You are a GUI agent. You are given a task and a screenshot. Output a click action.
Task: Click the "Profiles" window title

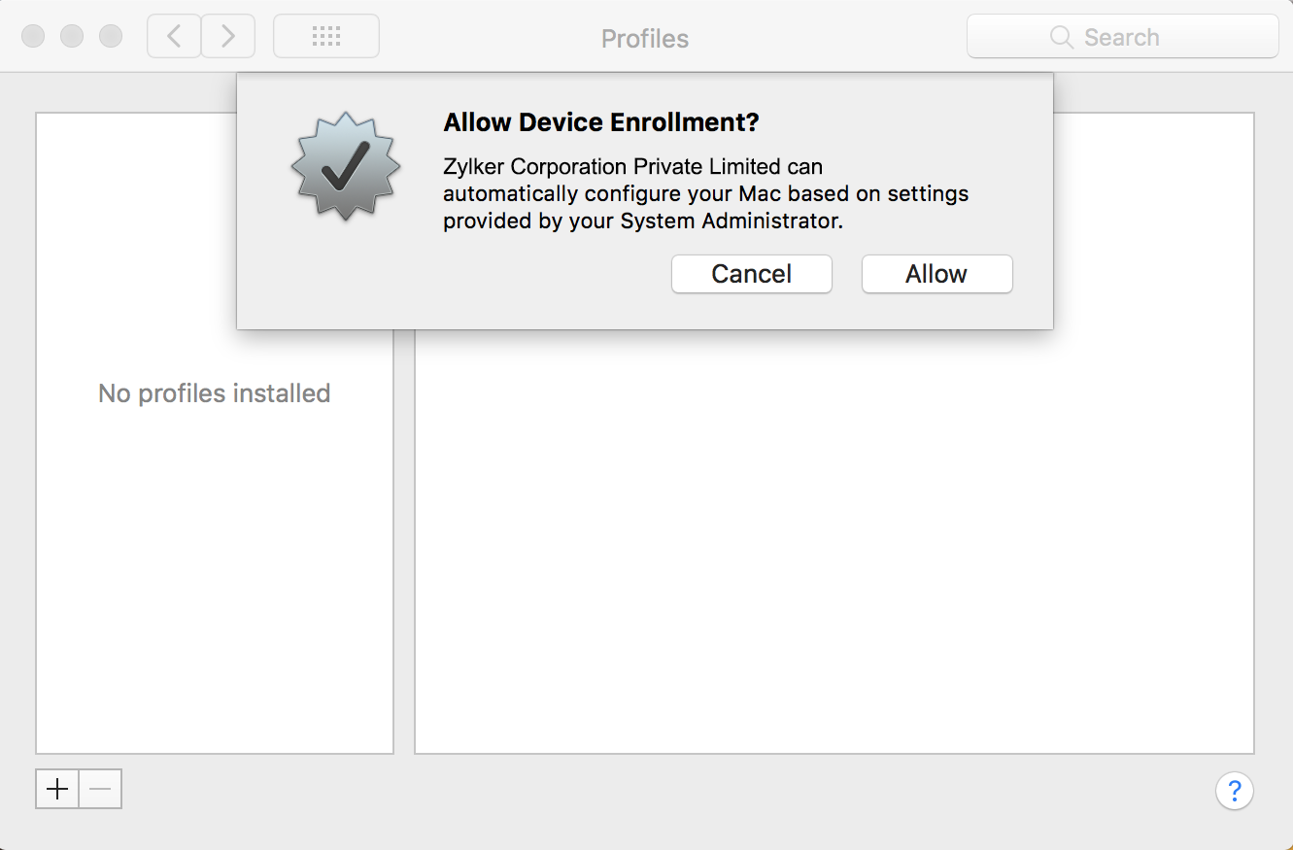(645, 39)
